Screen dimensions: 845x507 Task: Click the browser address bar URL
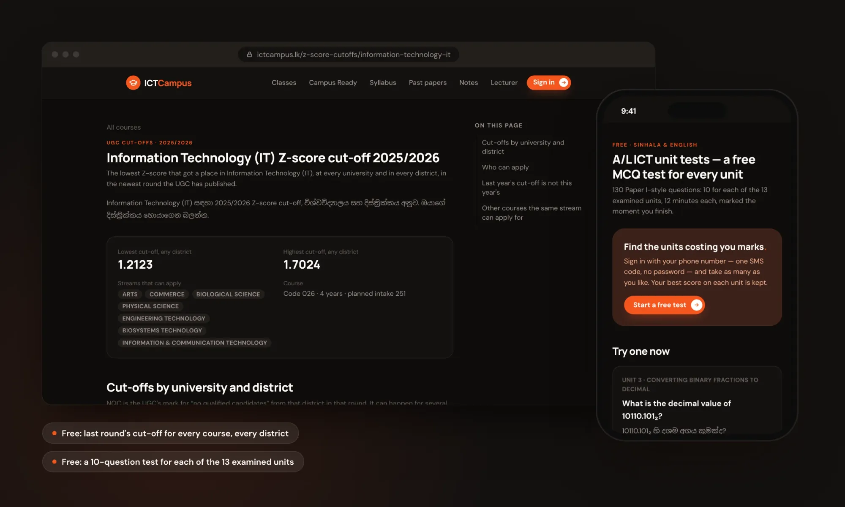[354, 55]
